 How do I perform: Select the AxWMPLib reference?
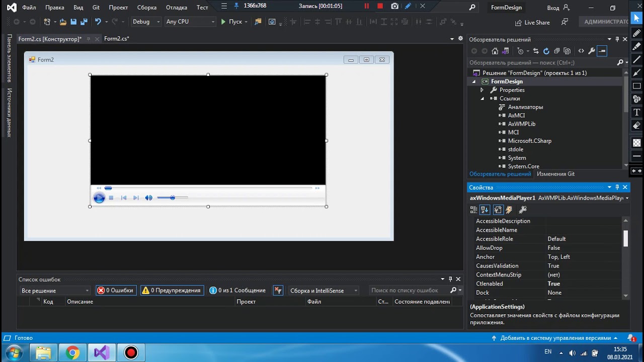click(522, 124)
